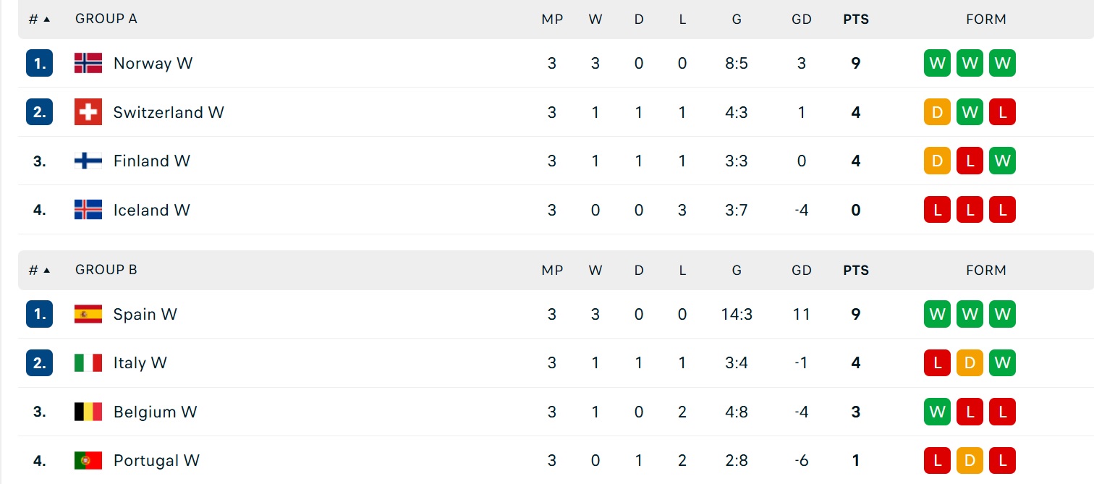Sort Group A by PTS column
This screenshot has width=1094, height=484.
[856, 20]
